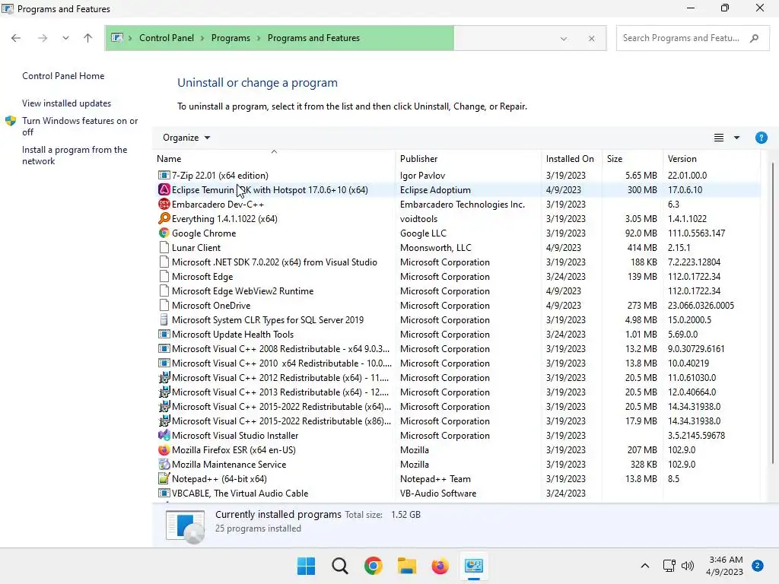779x584 pixels.
Task: Click Control Panel breadcrumb
Action: point(167,38)
